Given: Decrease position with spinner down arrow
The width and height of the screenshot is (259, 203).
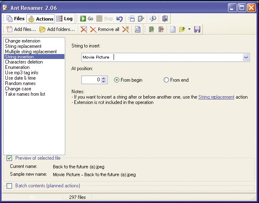Looking at the screenshot, I should point(104,82).
